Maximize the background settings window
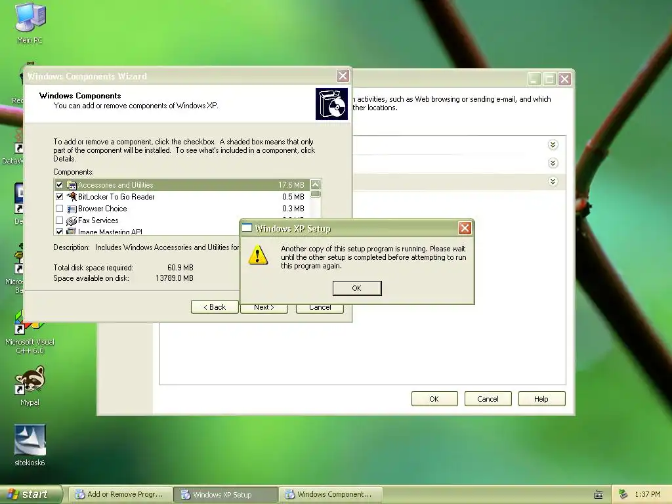This screenshot has height=504, width=672. click(x=549, y=79)
